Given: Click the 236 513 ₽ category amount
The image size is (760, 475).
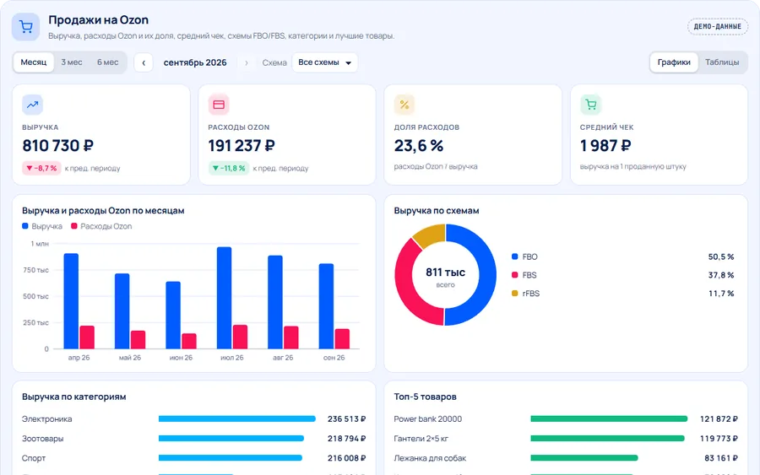Looking at the screenshot, I should pyautogui.click(x=346, y=418).
